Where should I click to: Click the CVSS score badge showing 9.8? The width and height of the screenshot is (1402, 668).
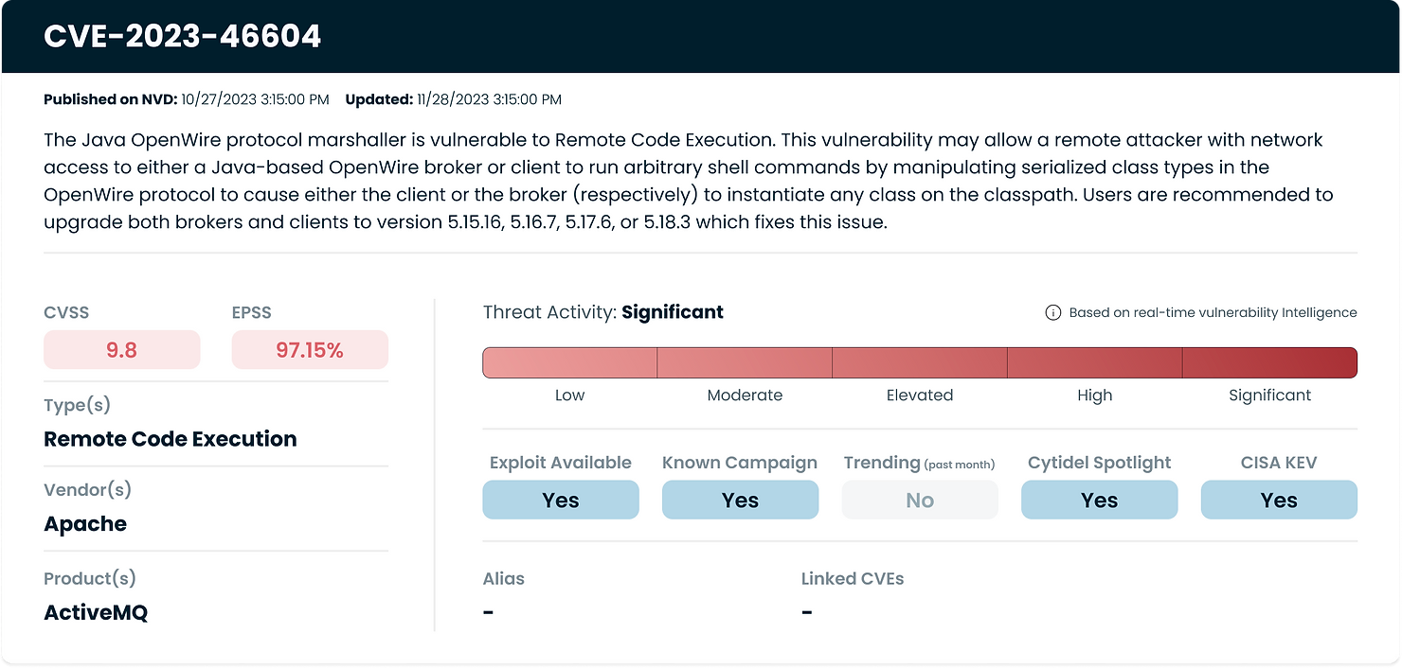121,349
